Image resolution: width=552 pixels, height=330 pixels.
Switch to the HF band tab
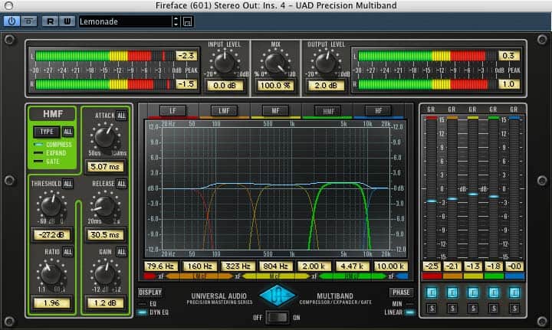click(x=379, y=111)
